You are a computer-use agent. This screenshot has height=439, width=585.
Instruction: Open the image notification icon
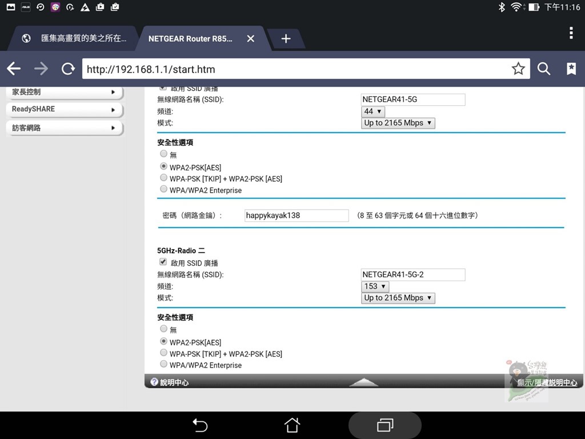coord(11,7)
